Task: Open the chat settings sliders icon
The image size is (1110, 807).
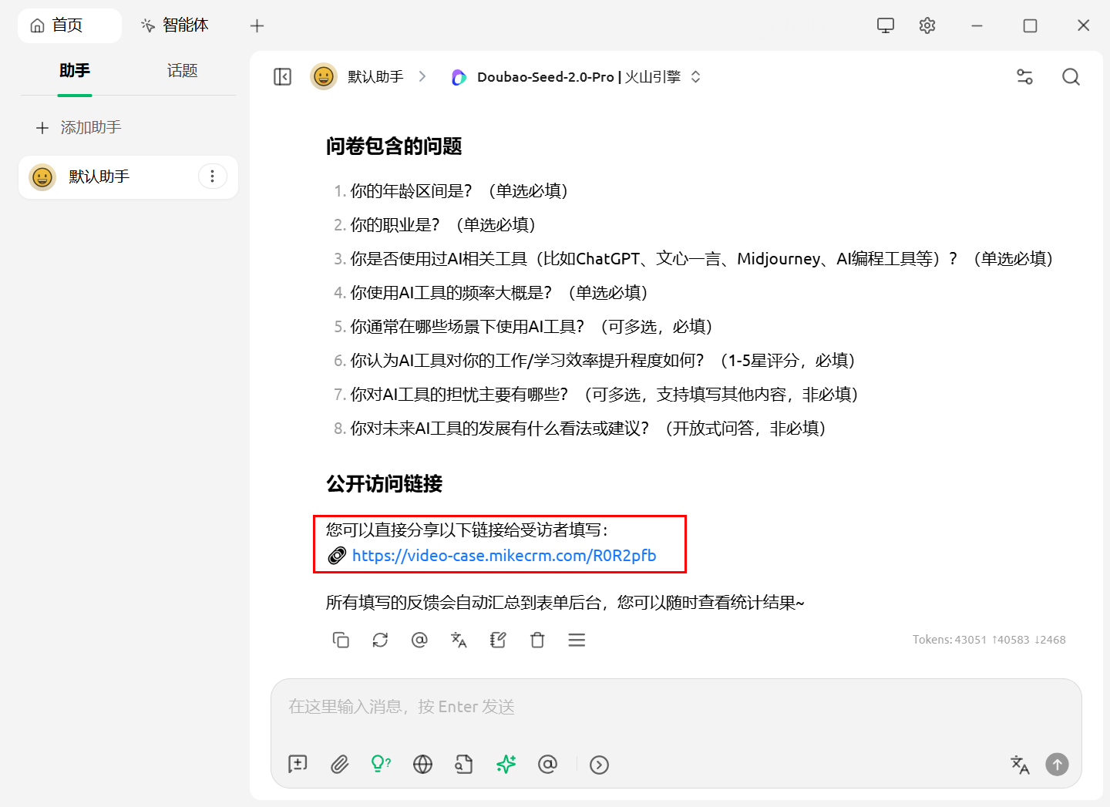Action: tap(1024, 77)
